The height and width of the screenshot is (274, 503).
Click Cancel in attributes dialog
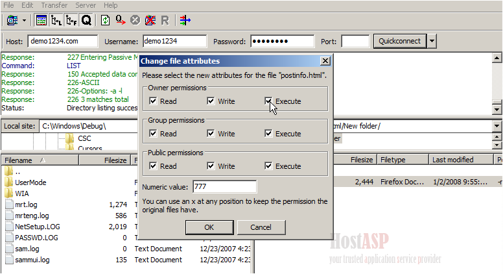[261, 227]
